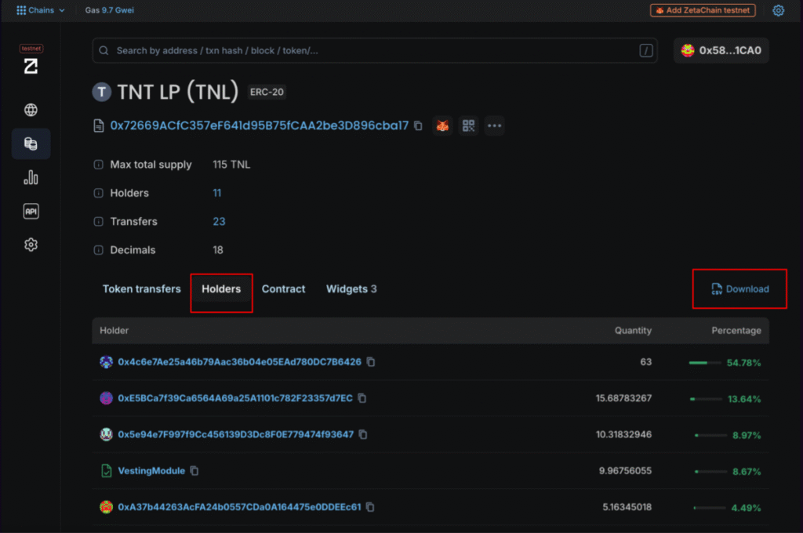Copy the TNT LP contract address

click(418, 125)
